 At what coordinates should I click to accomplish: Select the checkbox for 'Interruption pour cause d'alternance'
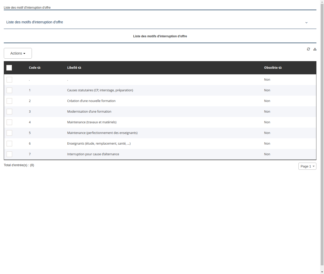[9, 154]
